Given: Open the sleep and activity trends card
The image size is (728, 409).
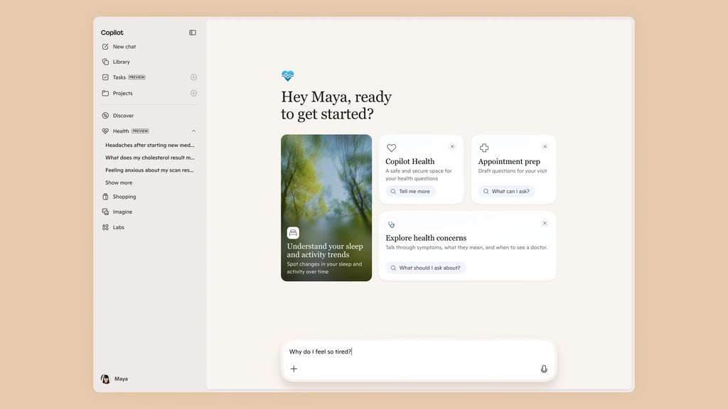Looking at the screenshot, I should tap(326, 208).
